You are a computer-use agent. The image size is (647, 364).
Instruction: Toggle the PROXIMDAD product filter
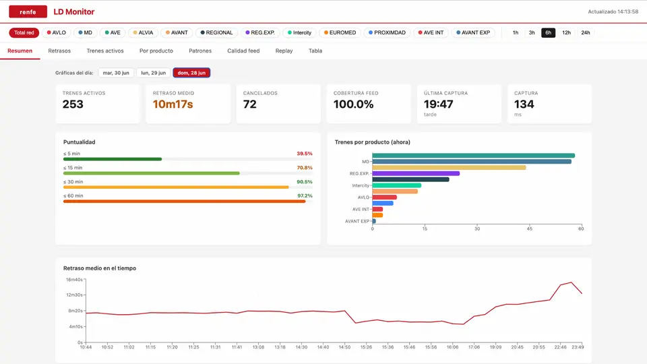387,32
